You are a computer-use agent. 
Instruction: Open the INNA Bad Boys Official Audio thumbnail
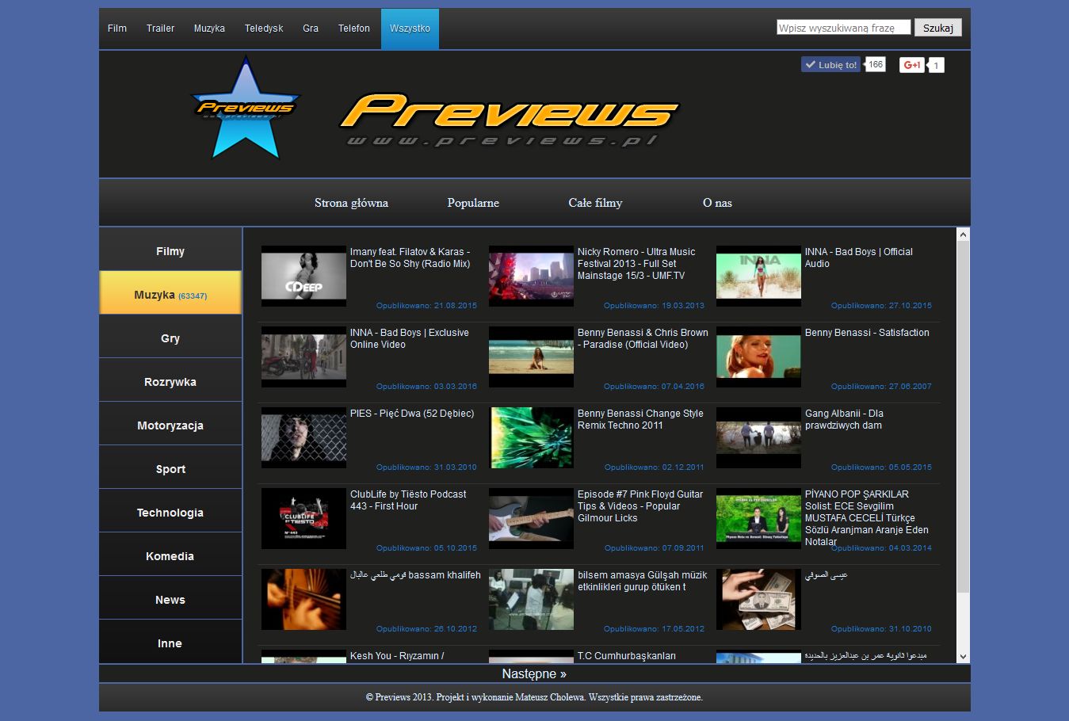pyautogui.click(x=758, y=276)
